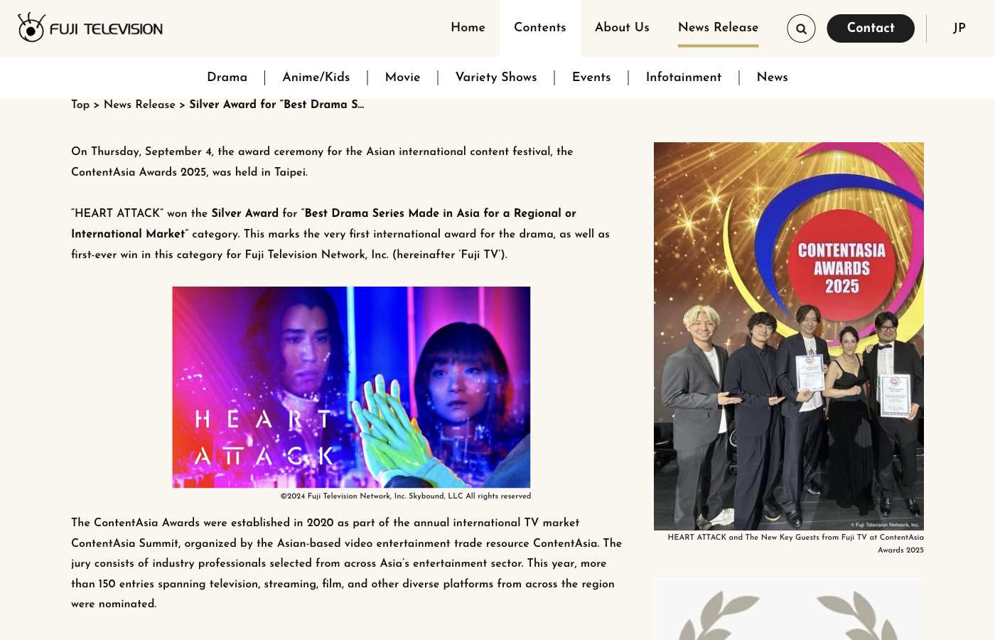The width and height of the screenshot is (995, 640).
Task: Open the Contents menu
Action: click(540, 28)
